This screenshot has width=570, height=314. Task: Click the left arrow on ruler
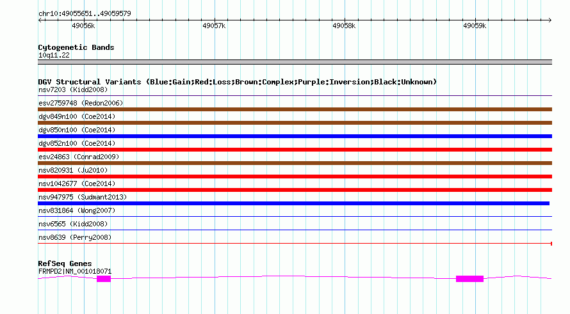pos(40,20)
